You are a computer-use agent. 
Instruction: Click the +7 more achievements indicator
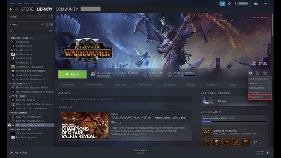(256, 142)
